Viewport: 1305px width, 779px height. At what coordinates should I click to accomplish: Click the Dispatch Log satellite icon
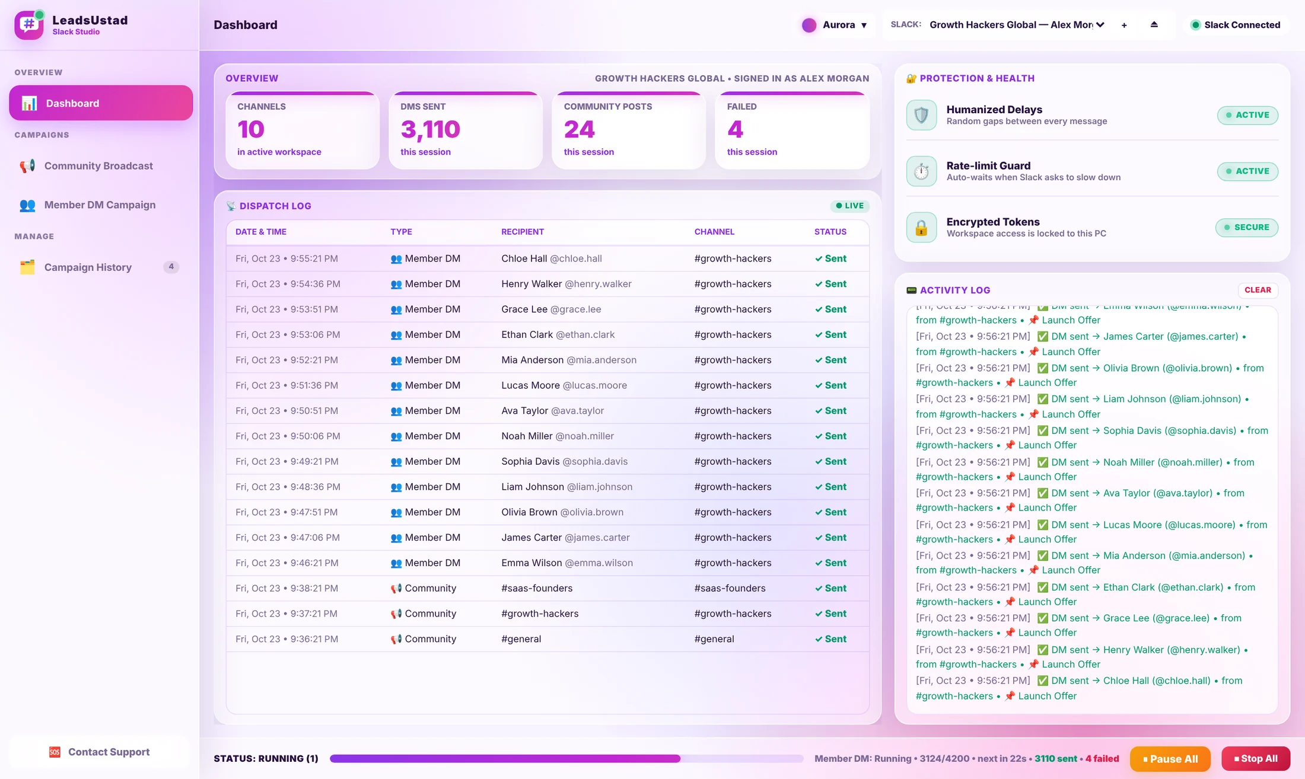click(231, 206)
